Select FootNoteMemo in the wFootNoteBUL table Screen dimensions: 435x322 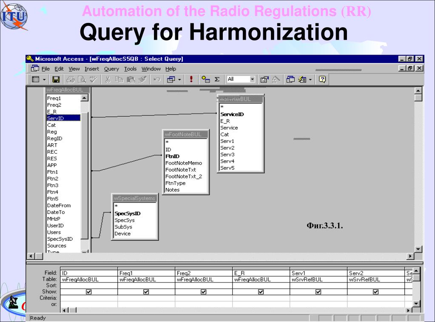[185, 163]
